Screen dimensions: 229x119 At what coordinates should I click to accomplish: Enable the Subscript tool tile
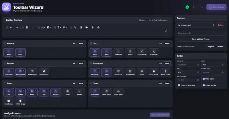(x=154, y=52)
